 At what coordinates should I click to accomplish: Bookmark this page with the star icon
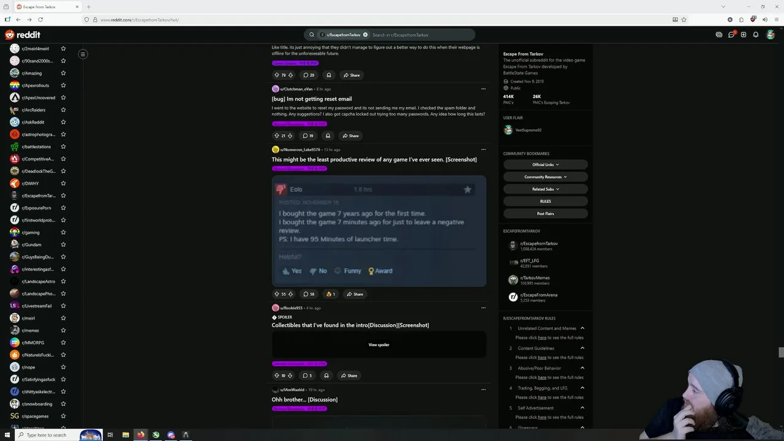(x=684, y=20)
